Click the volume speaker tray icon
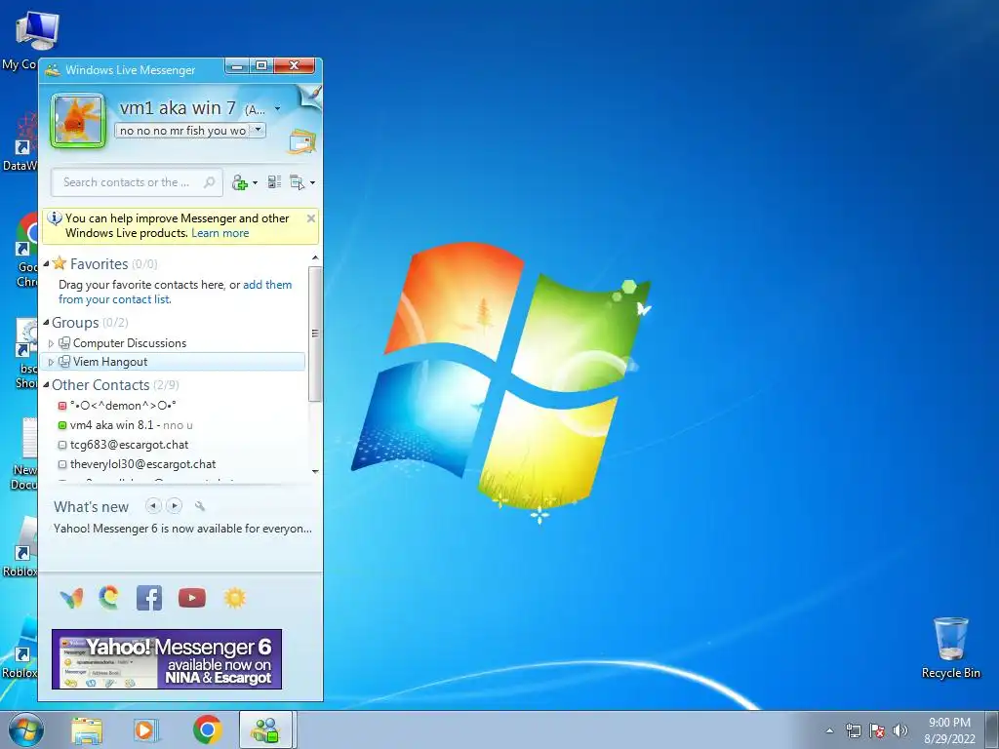Screen dimensions: 999x749 pyautogui.click(x=899, y=730)
